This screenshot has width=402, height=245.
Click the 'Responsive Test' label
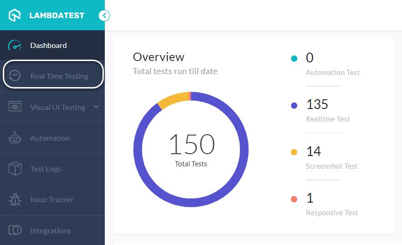pyautogui.click(x=332, y=213)
